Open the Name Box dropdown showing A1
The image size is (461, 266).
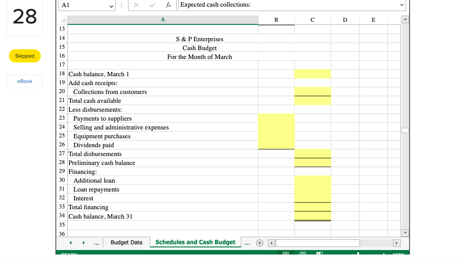[x=111, y=5]
